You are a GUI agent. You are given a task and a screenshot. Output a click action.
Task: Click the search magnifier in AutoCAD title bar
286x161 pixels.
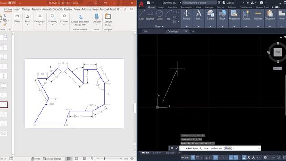pyautogui.click(x=219, y=3)
